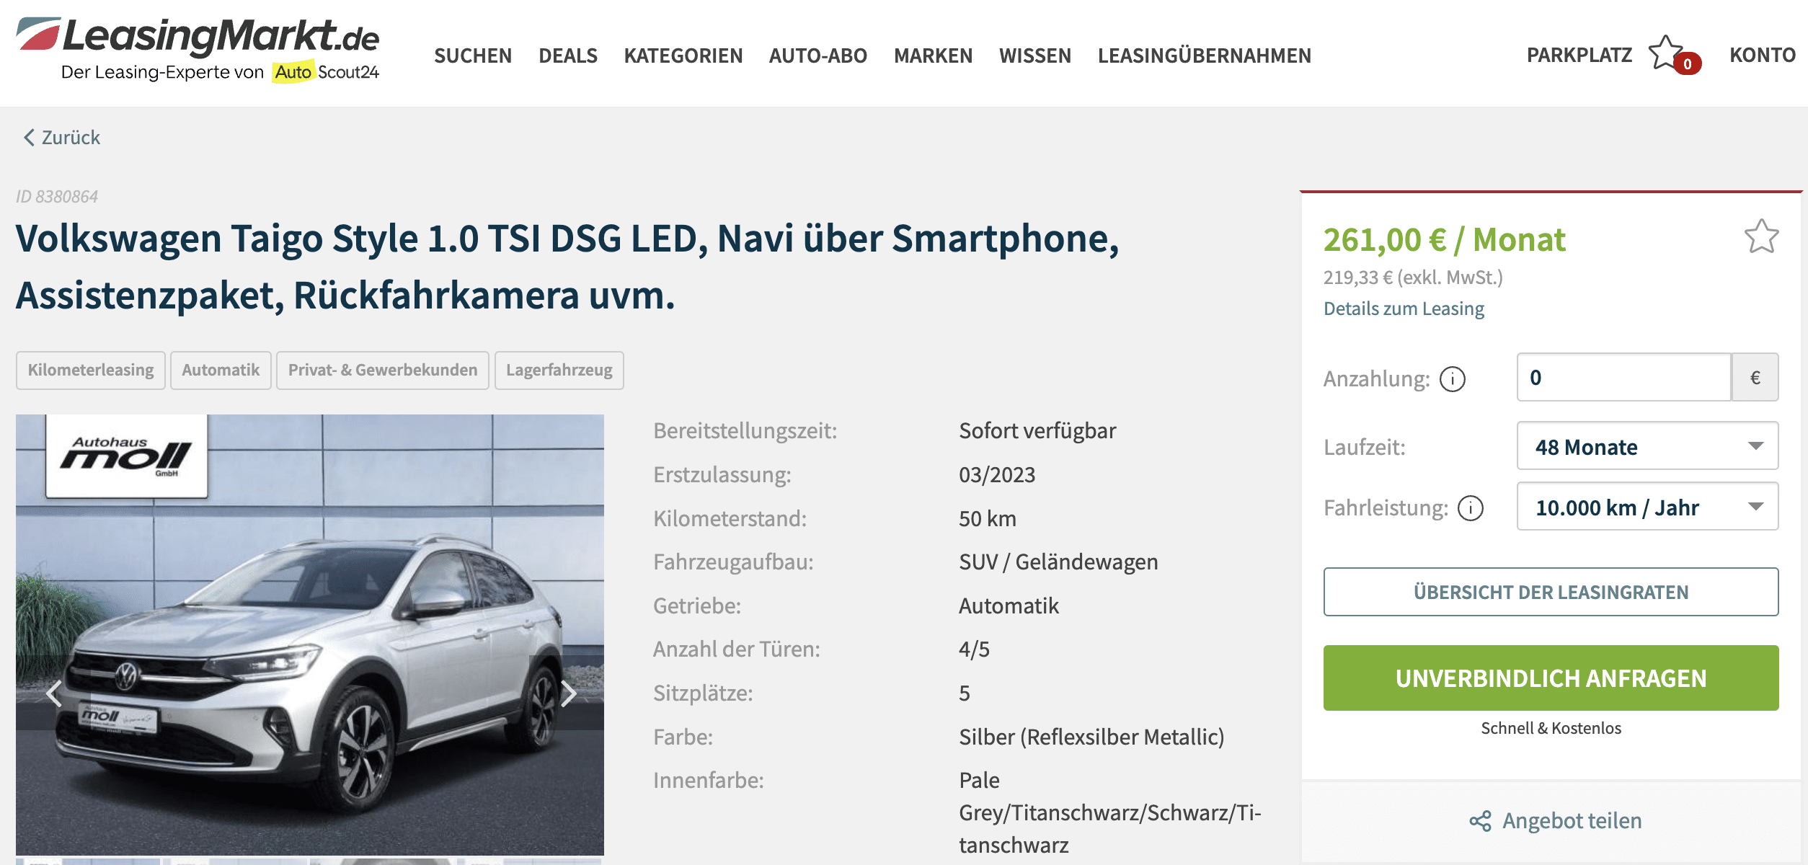Open Parkplatz star icon in header
1808x865 pixels.
[1666, 53]
